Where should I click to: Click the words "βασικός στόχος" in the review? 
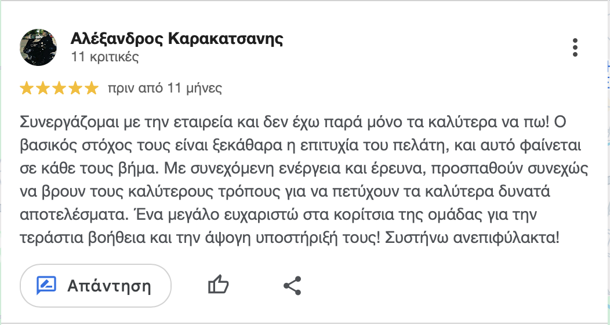[x=73, y=145]
